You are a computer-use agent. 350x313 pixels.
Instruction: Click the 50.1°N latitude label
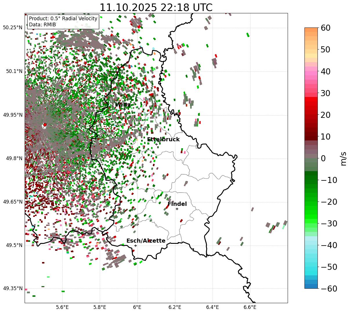(14, 71)
